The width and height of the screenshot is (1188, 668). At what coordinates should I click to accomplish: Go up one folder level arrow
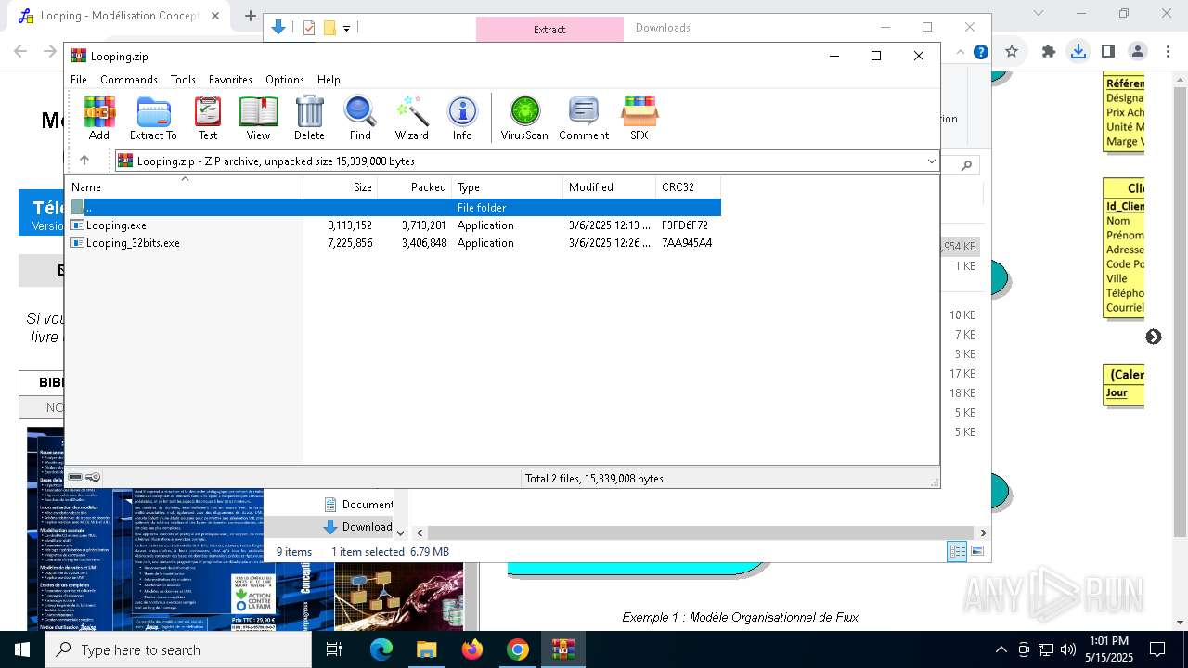(x=84, y=161)
